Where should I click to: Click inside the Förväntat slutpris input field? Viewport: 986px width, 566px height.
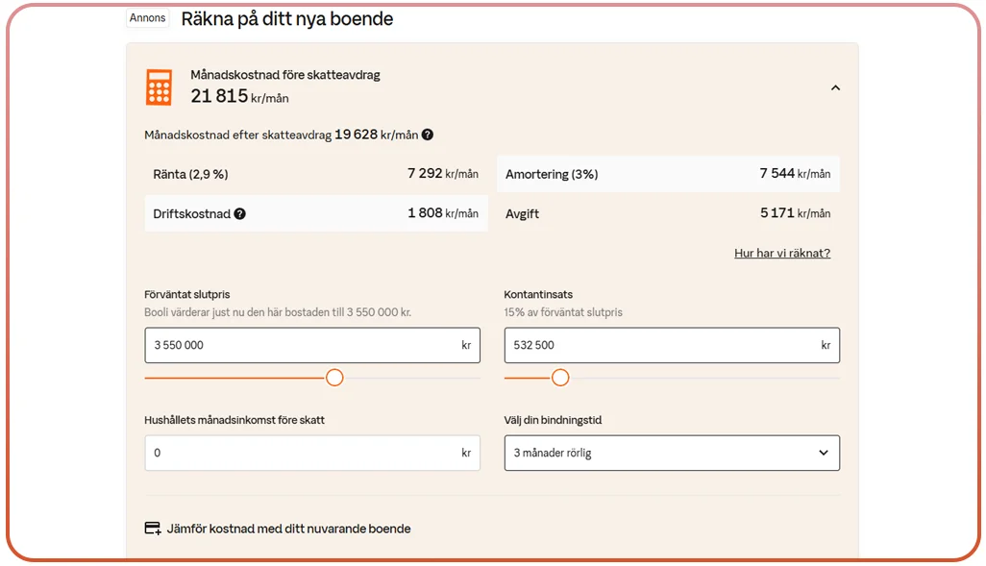point(312,345)
